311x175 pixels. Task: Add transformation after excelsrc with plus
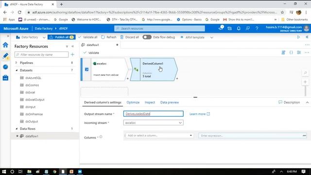(x=127, y=79)
